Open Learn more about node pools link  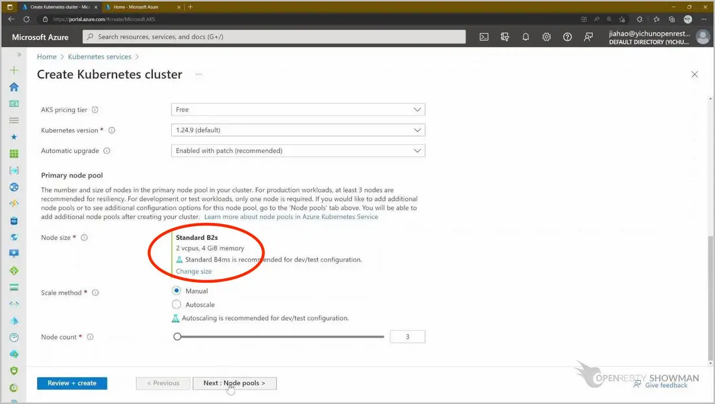point(291,217)
